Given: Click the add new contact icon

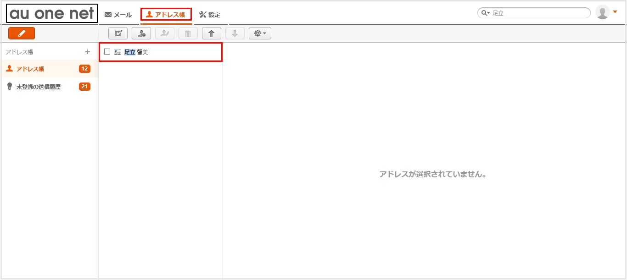Looking at the screenshot, I should click(141, 33).
